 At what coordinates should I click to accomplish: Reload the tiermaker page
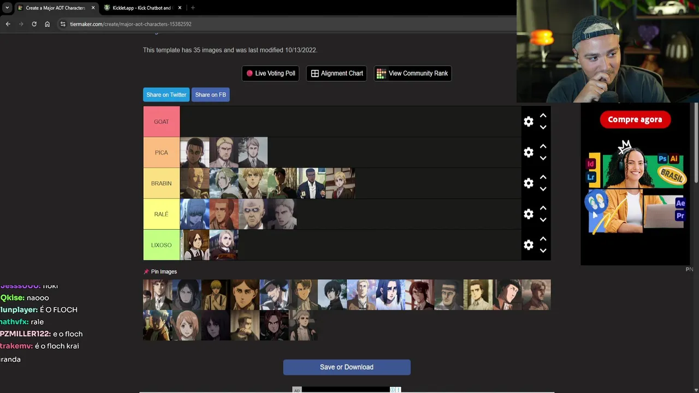point(34,24)
